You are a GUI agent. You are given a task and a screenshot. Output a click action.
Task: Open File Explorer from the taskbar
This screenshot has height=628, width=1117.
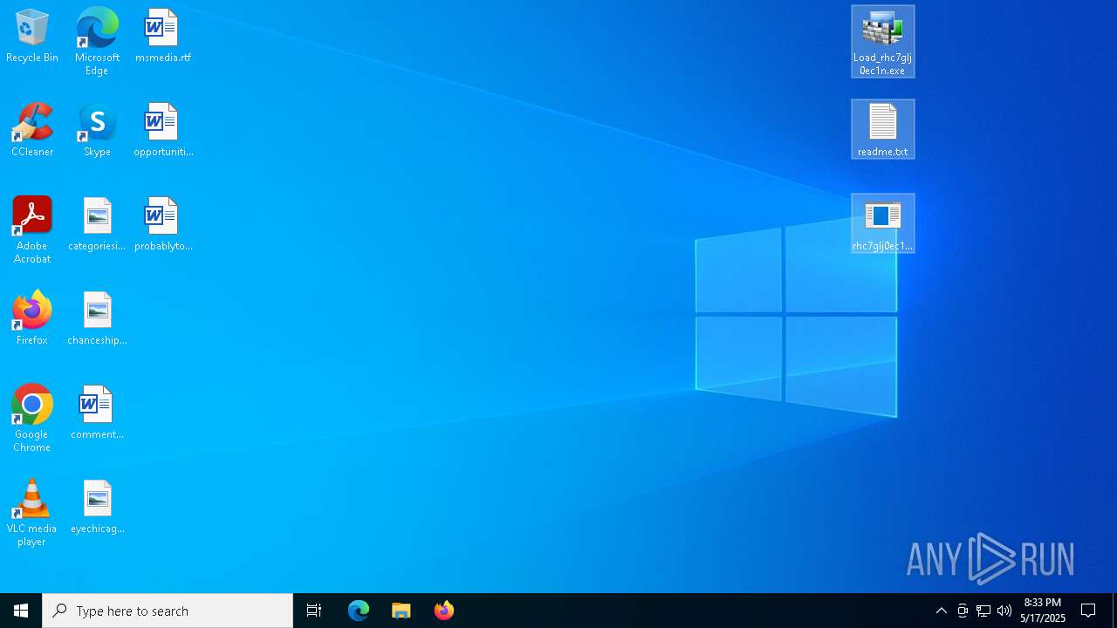coord(401,611)
